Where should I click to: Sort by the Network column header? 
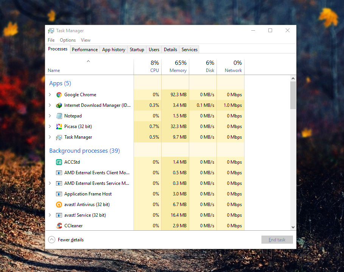tap(230, 67)
